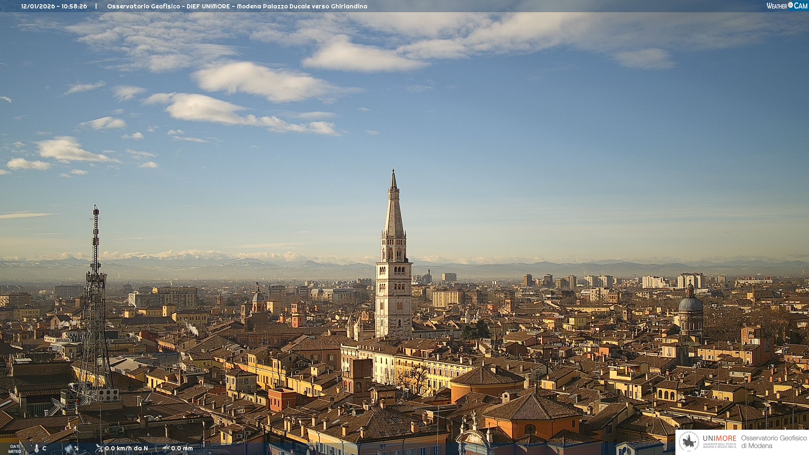The image size is (809, 455).
Task: Click the umbrella rainfall icon
Action: (x=166, y=448)
